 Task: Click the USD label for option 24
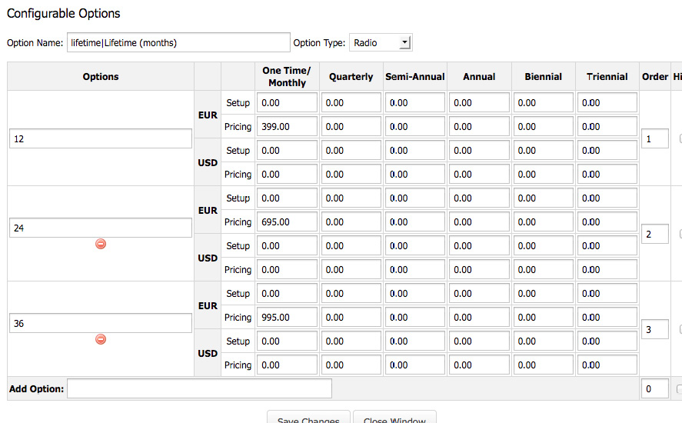[x=208, y=258]
